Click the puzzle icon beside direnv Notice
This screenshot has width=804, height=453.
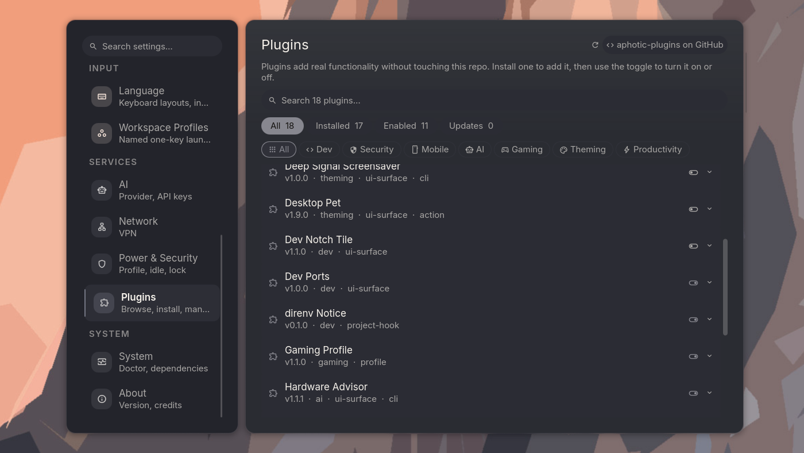(273, 320)
